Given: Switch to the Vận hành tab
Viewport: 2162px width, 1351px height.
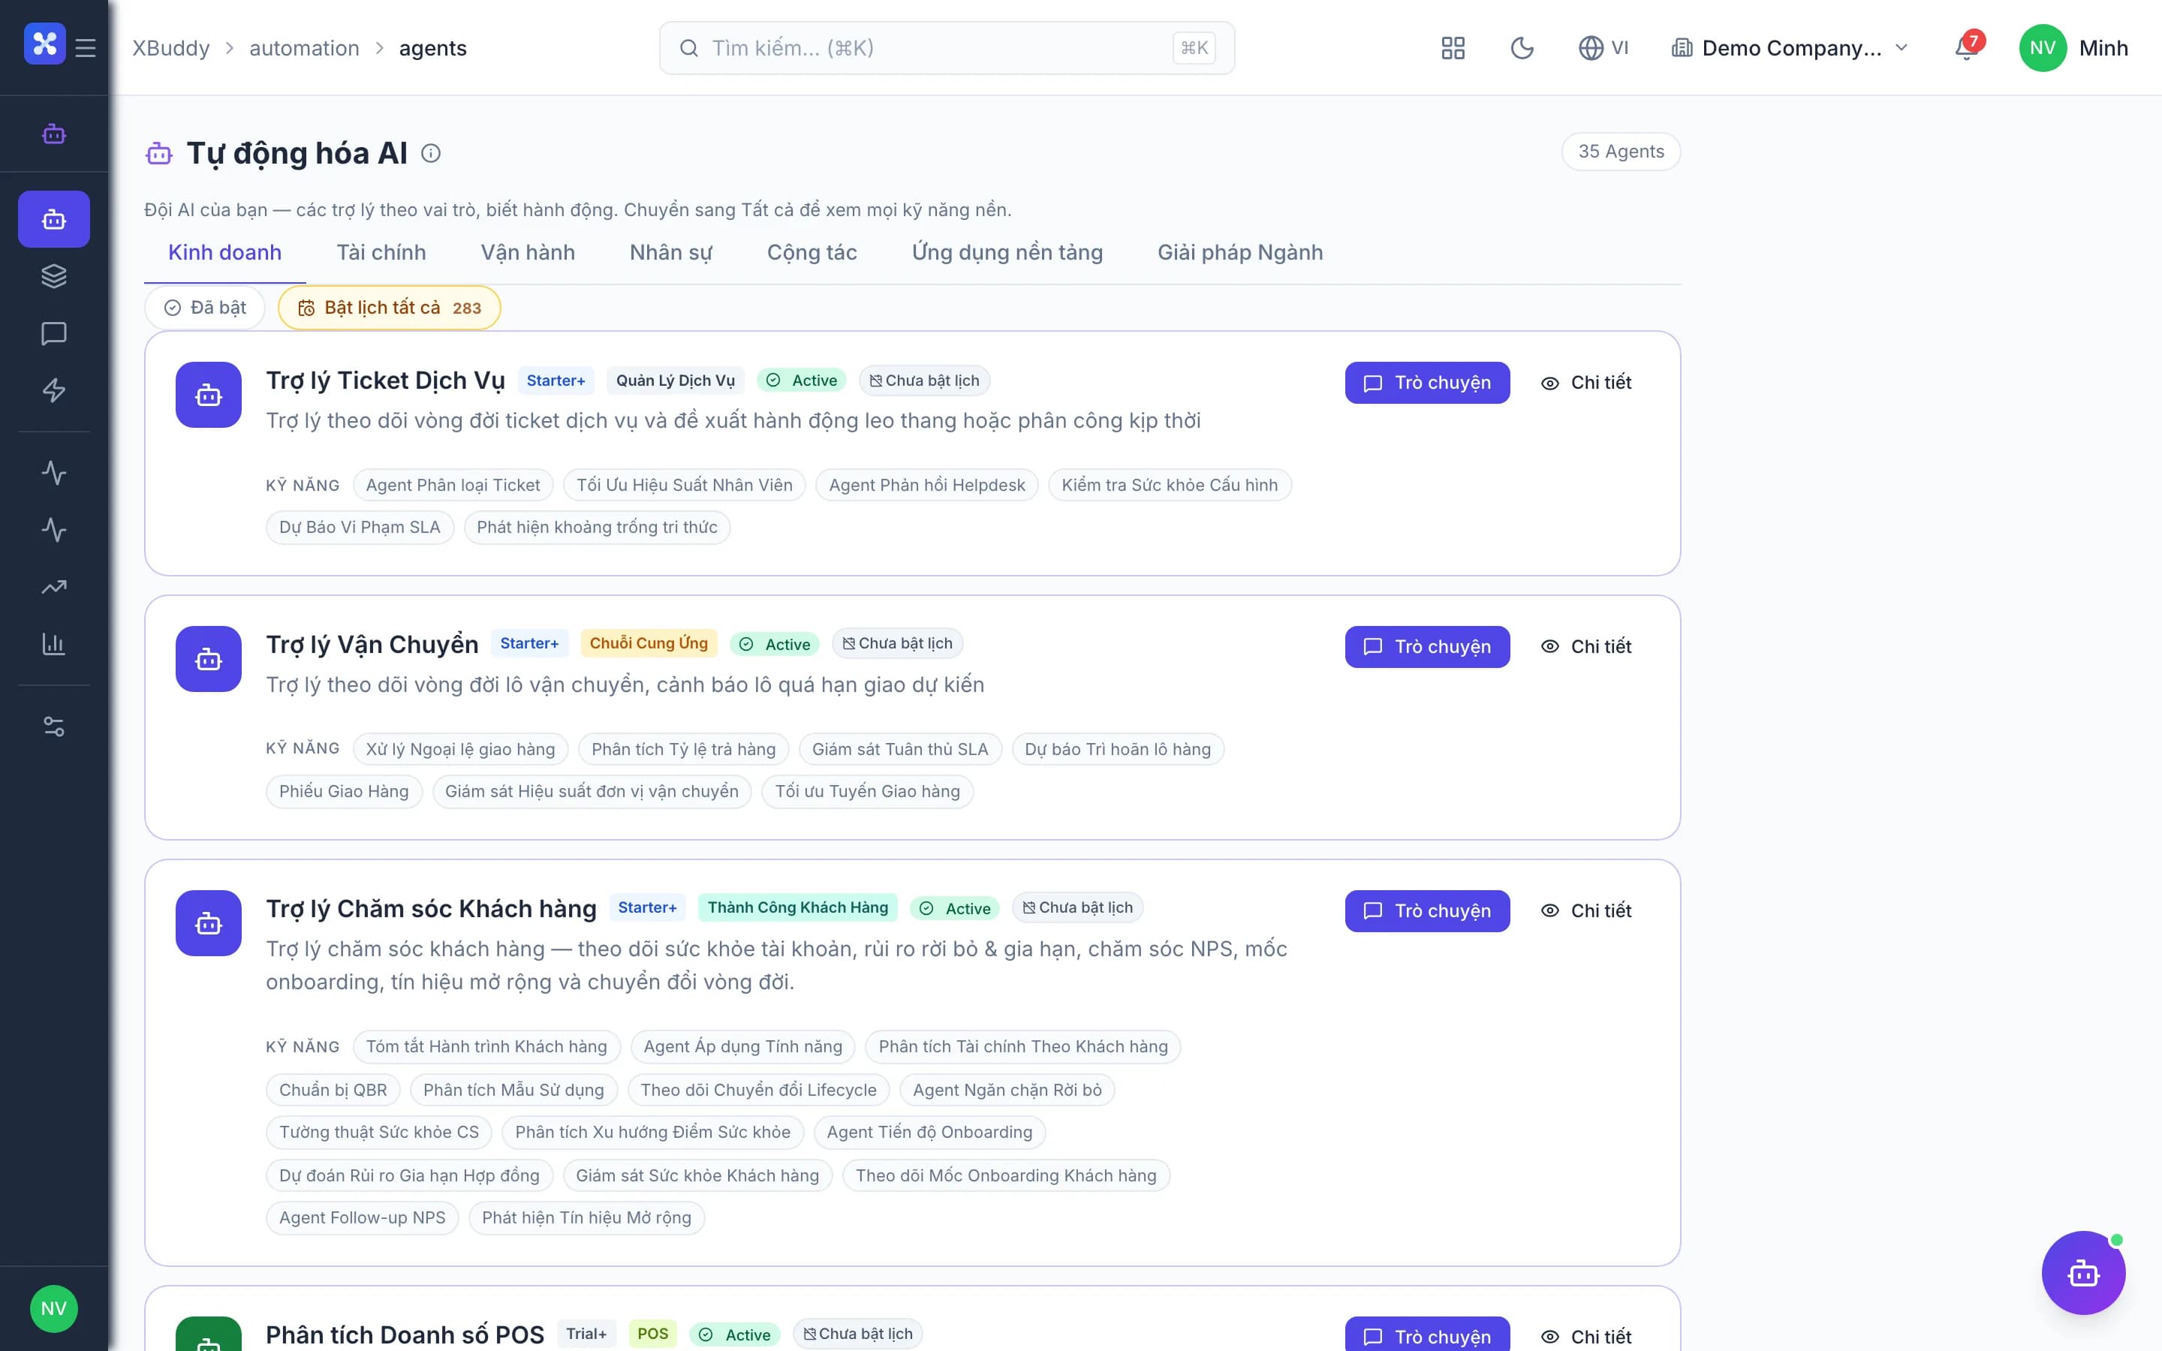Looking at the screenshot, I should pos(528,253).
